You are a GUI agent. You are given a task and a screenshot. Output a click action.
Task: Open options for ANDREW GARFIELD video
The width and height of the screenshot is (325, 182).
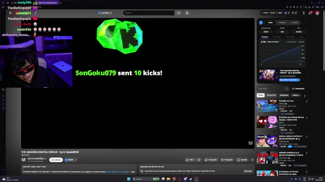pyautogui.click(x=306, y=153)
